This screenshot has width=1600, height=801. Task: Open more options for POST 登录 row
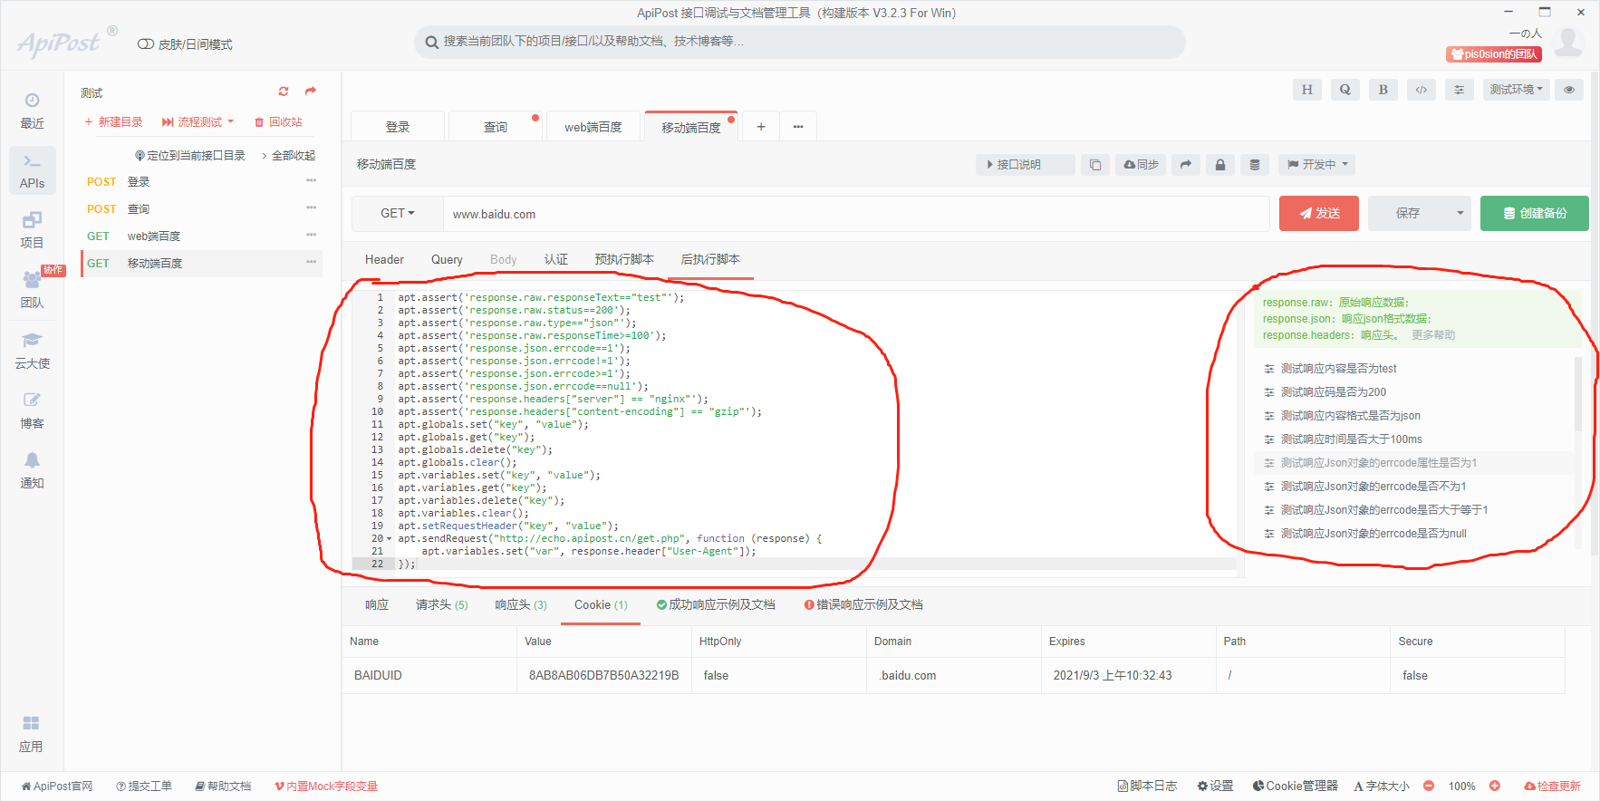tap(311, 181)
